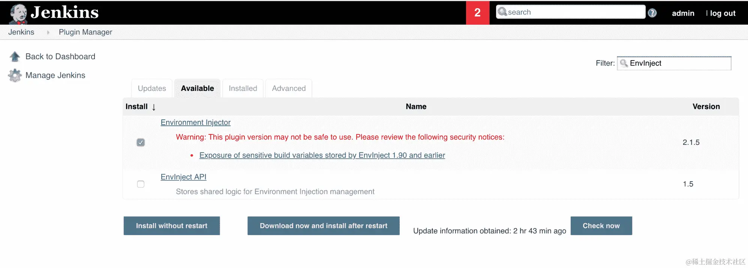Click the Check now button
Image resolution: width=748 pixels, height=268 pixels.
(601, 226)
